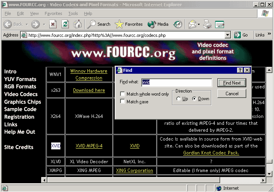Click the horizontal scrollbar right arrow
274x192 pixels.
click(x=263, y=180)
